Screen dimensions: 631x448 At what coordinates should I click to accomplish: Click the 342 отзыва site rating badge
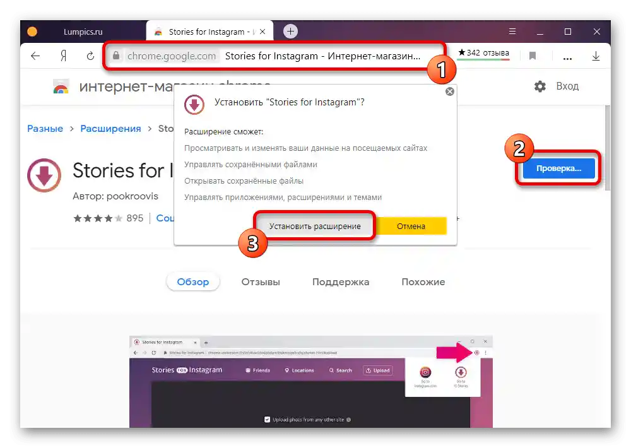pyautogui.click(x=483, y=54)
